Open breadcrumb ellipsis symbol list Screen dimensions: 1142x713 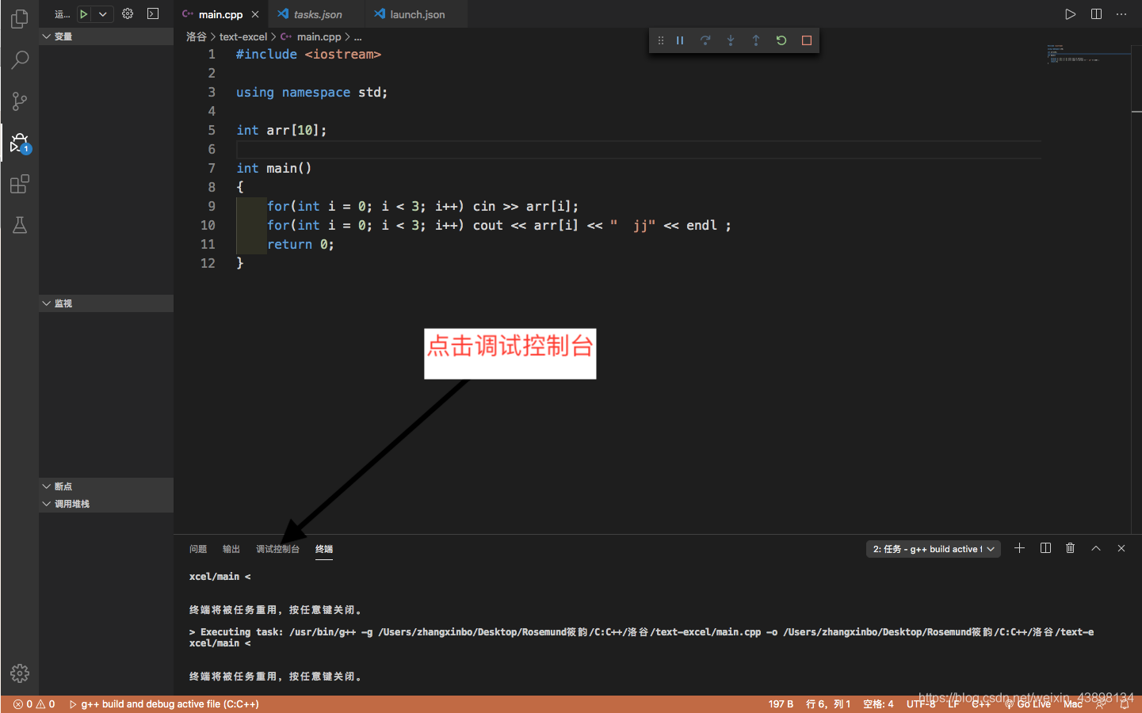357,36
